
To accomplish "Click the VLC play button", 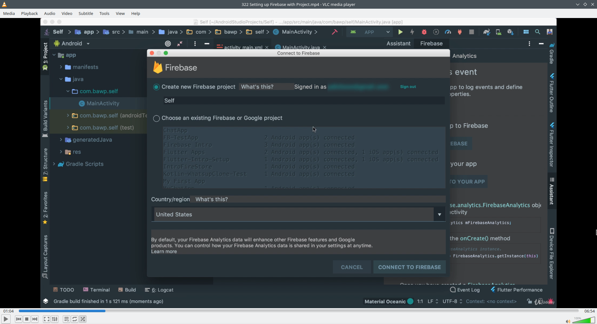I will 6,319.
